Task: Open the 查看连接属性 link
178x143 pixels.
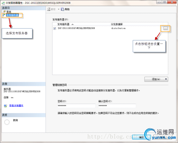Action: (16, 105)
